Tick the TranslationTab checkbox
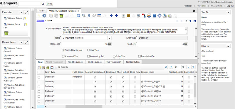 point(140,56)
